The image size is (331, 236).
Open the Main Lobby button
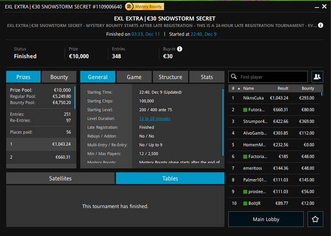(266, 219)
